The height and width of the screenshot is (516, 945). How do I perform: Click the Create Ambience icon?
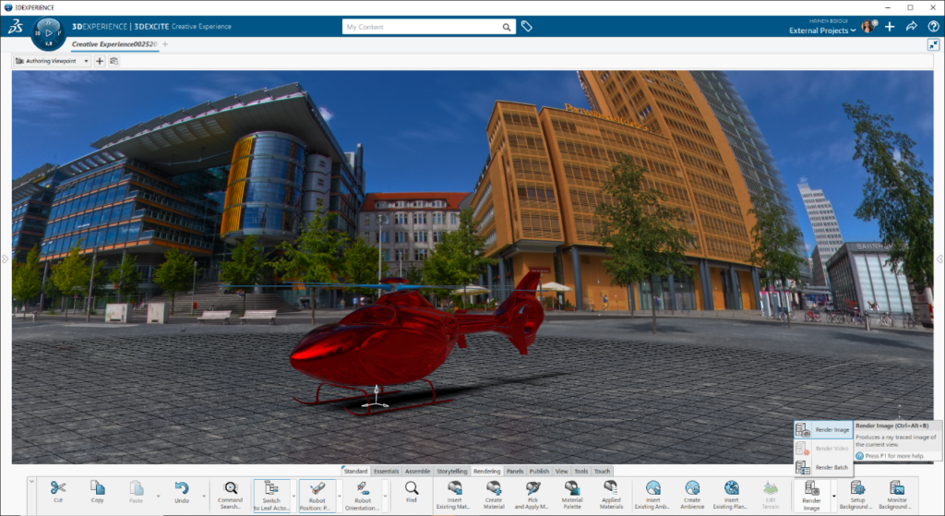pos(692,487)
